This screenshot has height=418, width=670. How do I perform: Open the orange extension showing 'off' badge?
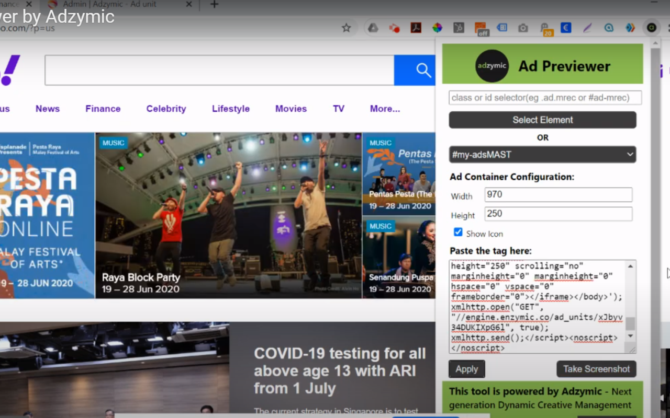click(481, 29)
